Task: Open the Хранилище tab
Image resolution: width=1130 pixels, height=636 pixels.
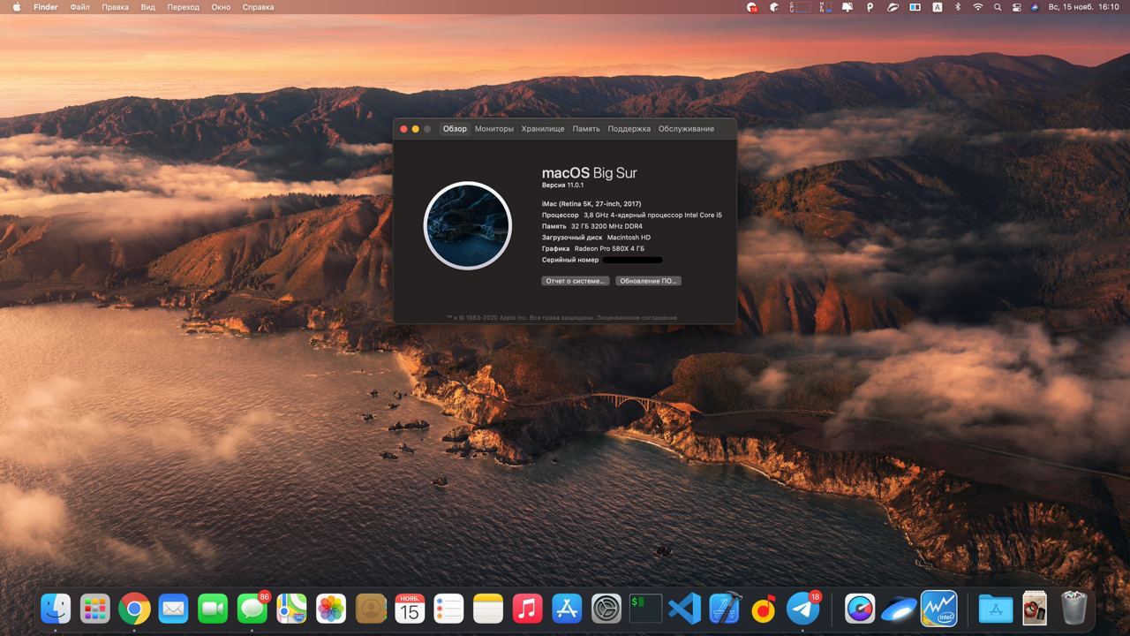Action: [x=542, y=129]
